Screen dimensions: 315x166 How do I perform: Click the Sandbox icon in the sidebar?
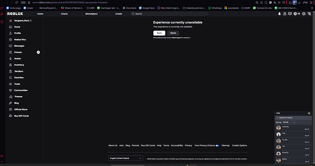(x=10, y=71)
